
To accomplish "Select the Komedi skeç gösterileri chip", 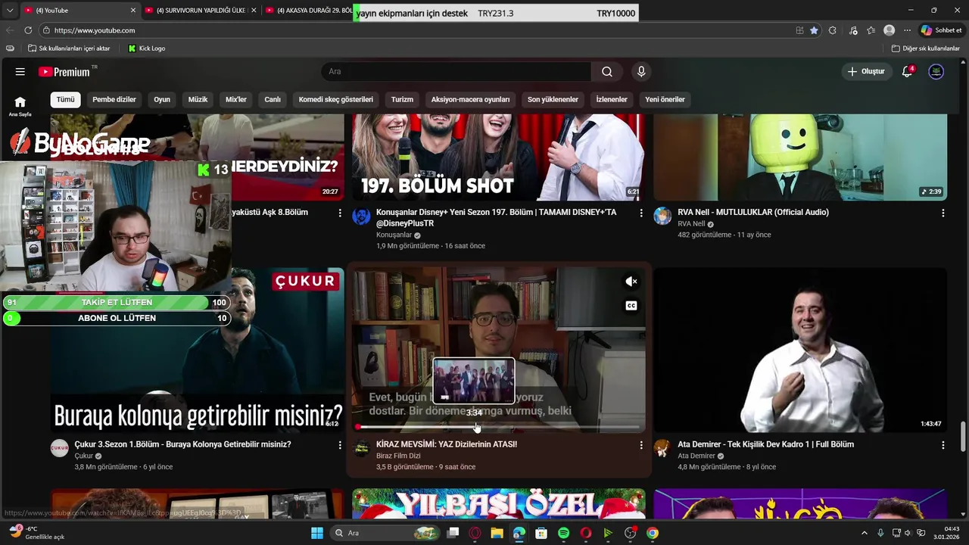I will pyautogui.click(x=336, y=99).
